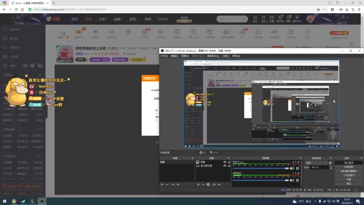
Task: Lock the 图像 image source
Action: [229, 162]
